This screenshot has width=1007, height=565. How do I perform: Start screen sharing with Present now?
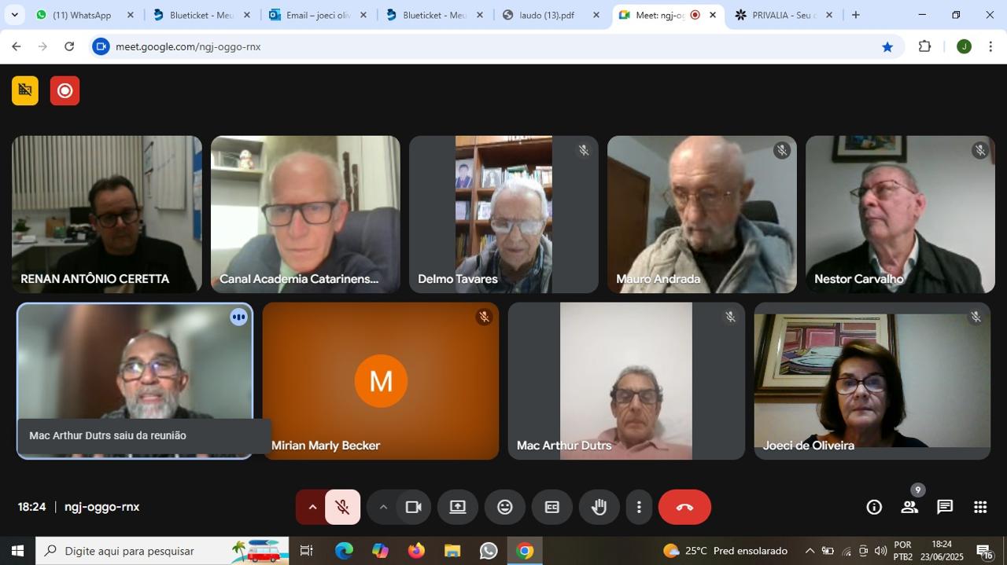coord(458,507)
